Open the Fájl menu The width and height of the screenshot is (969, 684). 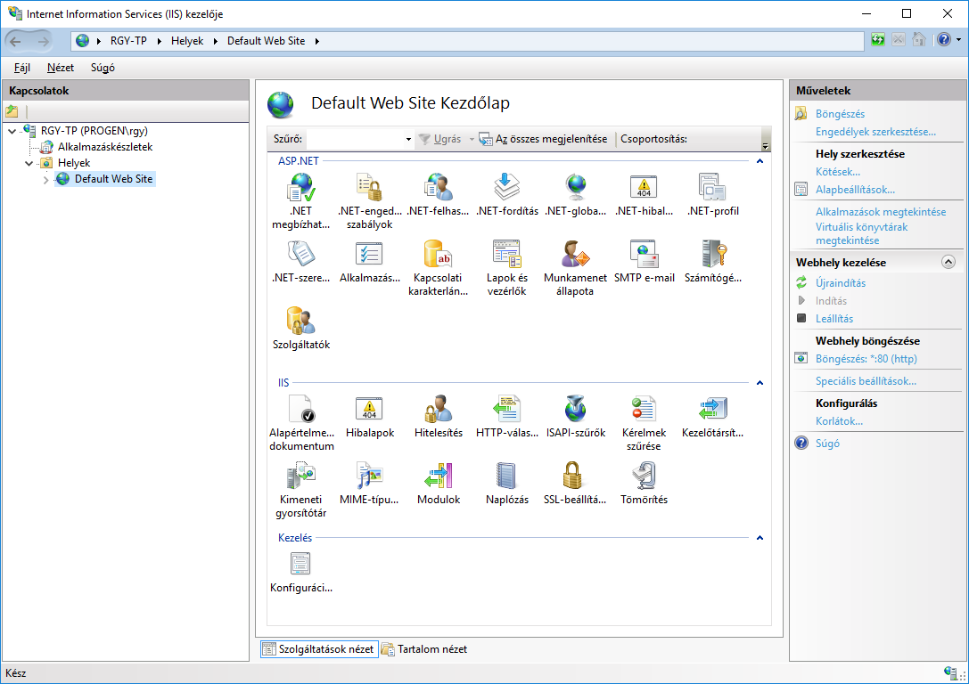(x=23, y=68)
